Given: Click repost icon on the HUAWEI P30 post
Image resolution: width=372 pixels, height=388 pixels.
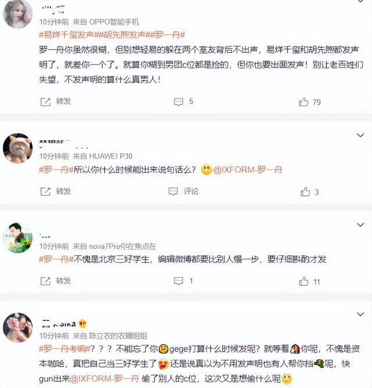Looking at the screenshot, I should [x=45, y=191].
